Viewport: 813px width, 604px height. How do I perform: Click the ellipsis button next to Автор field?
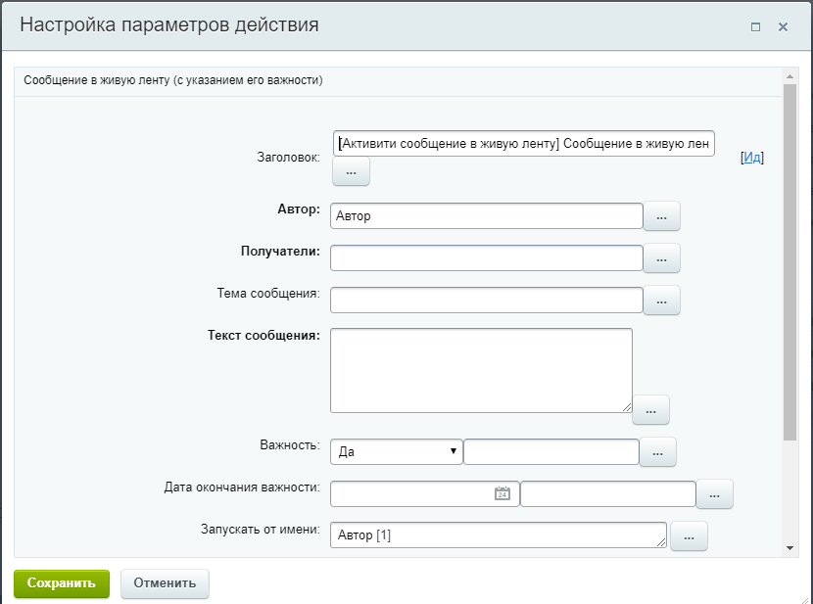point(661,216)
